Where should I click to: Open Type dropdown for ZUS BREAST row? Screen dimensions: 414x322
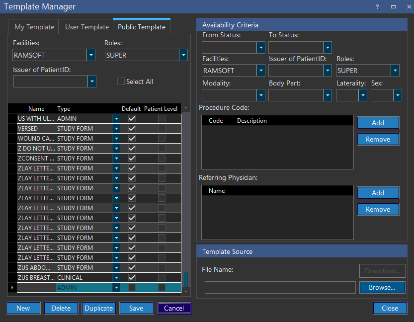(116, 278)
